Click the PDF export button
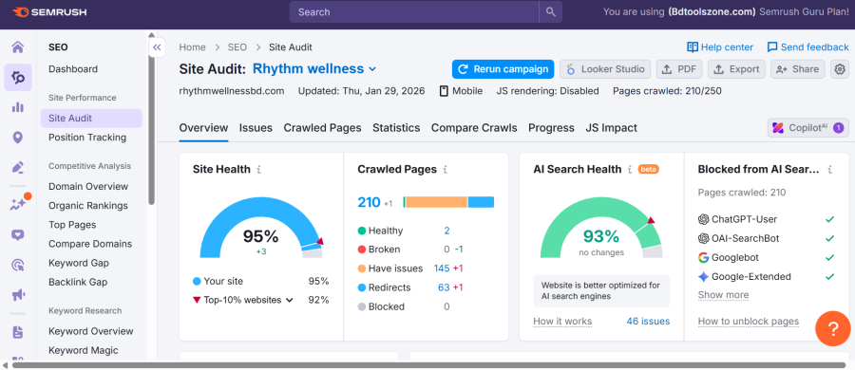Image resolution: width=855 pixels, height=370 pixels. (679, 69)
